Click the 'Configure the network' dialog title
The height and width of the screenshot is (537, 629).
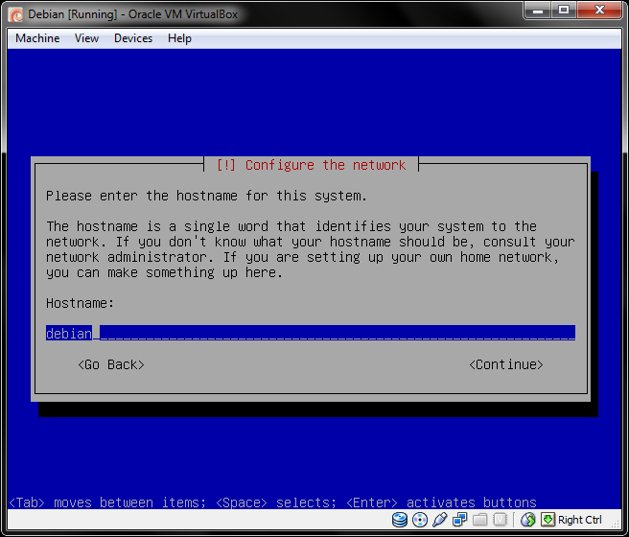pyautogui.click(x=312, y=165)
